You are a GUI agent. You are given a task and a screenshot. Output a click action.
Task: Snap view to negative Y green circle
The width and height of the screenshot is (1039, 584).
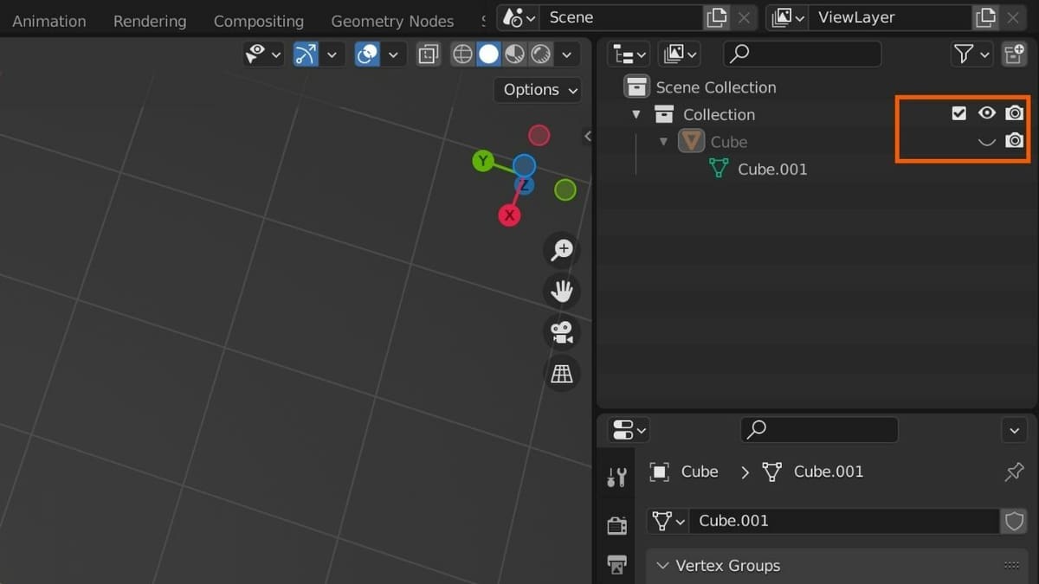click(x=565, y=189)
